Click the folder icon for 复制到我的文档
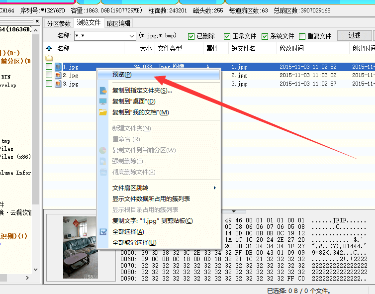Image resolution: width=375 pixels, height=294 pixels. [x=103, y=112]
